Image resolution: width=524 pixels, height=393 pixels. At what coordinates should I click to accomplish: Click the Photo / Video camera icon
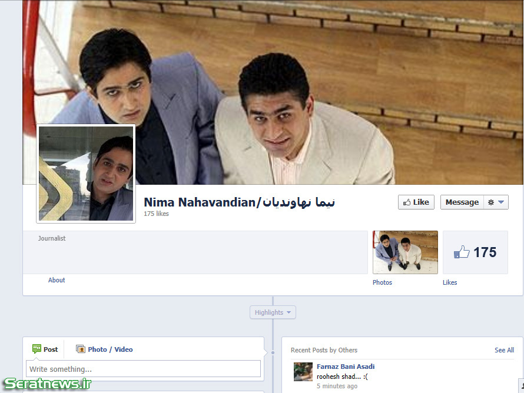81,349
